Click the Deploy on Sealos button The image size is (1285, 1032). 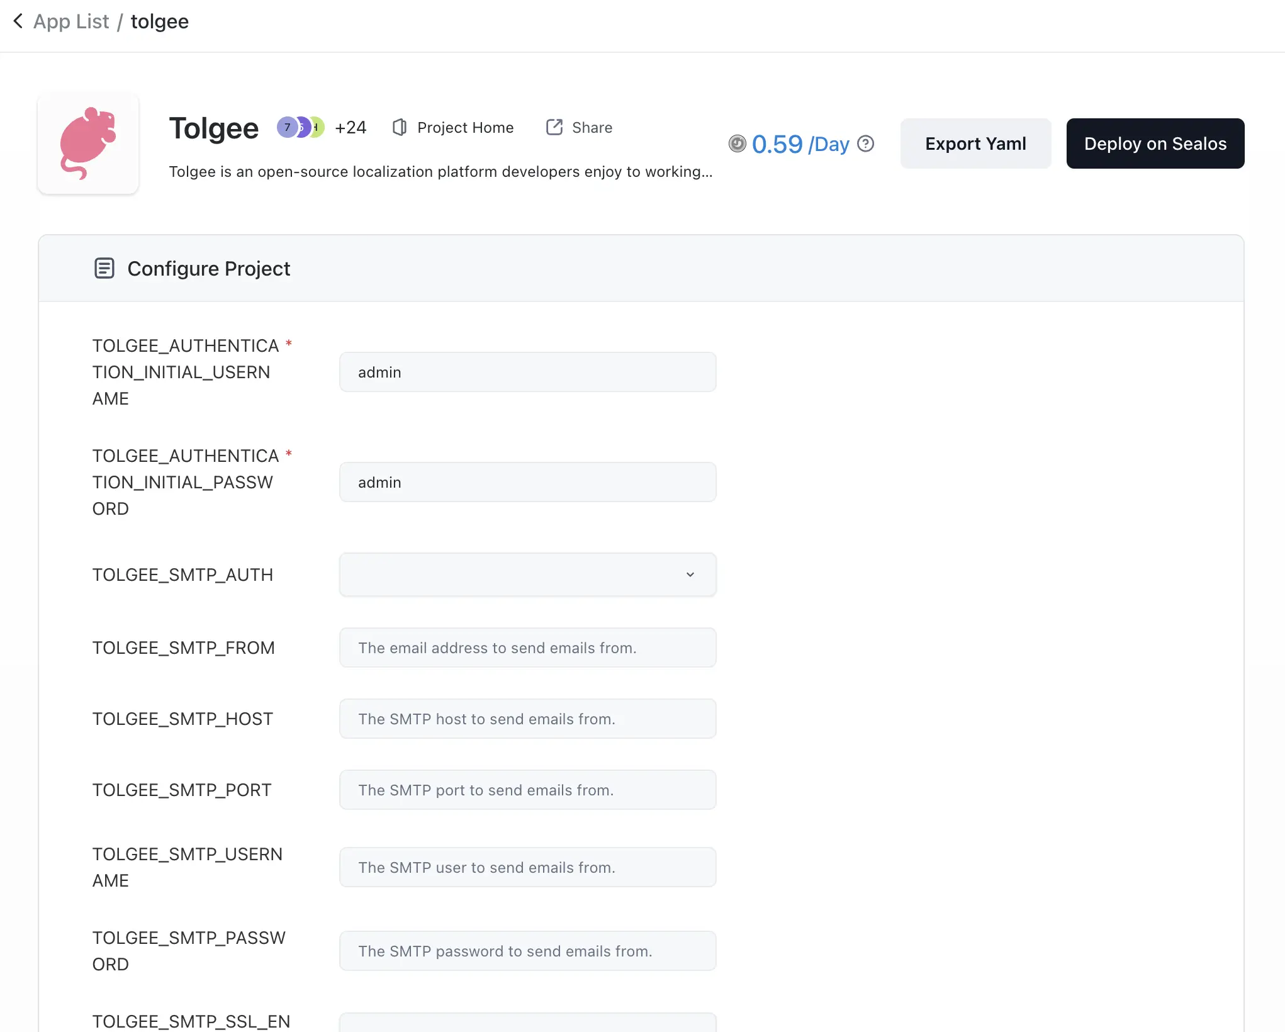[1155, 143]
